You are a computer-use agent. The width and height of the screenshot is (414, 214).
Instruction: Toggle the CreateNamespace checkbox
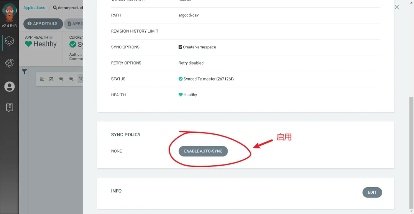click(x=180, y=47)
